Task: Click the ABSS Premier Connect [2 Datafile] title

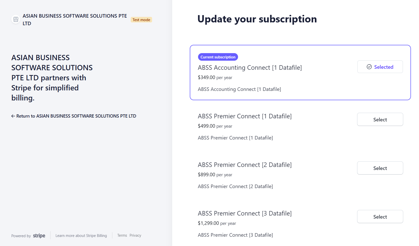Action: pyautogui.click(x=245, y=165)
